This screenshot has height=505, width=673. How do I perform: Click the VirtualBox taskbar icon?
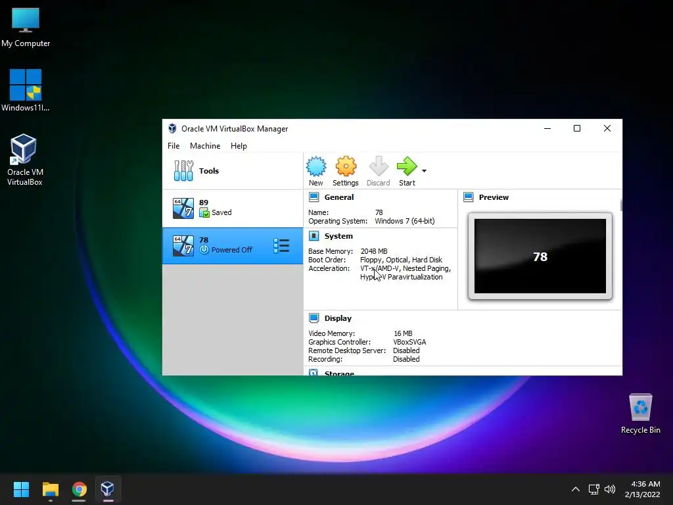pyautogui.click(x=107, y=489)
